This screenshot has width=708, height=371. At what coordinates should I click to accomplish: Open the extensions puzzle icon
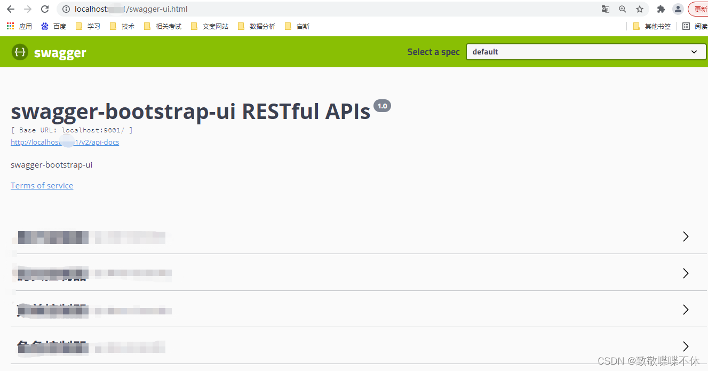point(661,9)
